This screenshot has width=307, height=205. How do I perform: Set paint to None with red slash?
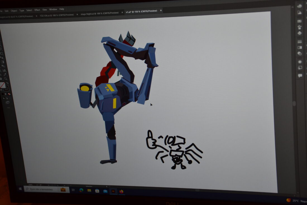[x=9, y=94]
